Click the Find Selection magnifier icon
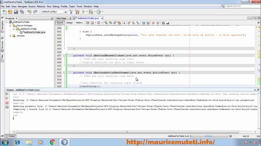261x146 pixels. 106,23
